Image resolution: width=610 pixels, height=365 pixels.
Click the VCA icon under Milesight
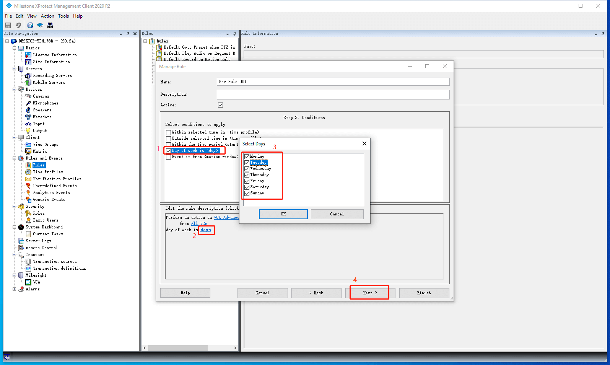click(x=28, y=282)
